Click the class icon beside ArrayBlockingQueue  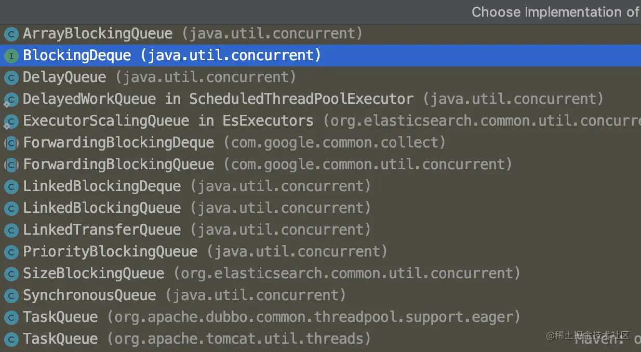click(11, 34)
